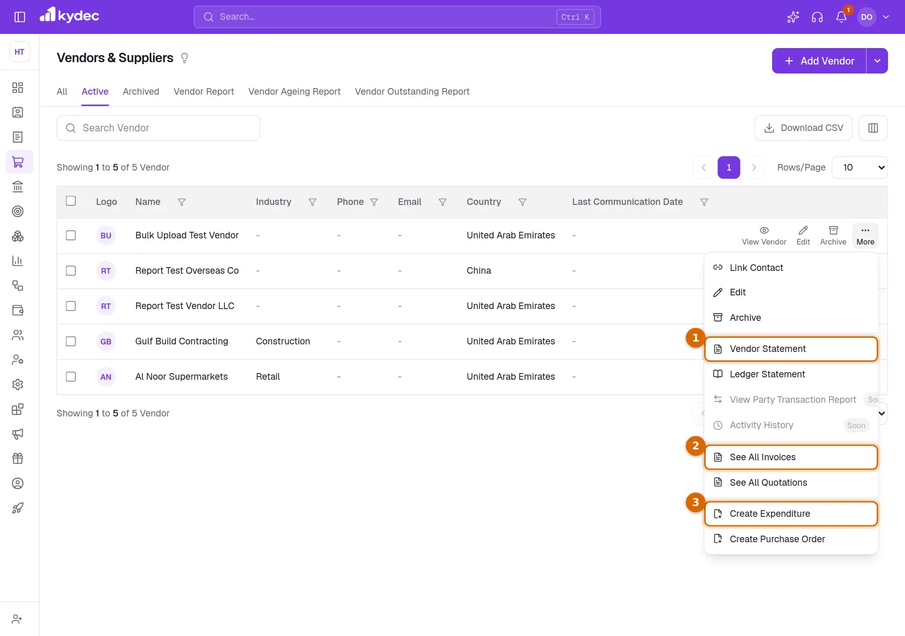Open the Country column filter
The width and height of the screenshot is (905, 636).
click(522, 202)
